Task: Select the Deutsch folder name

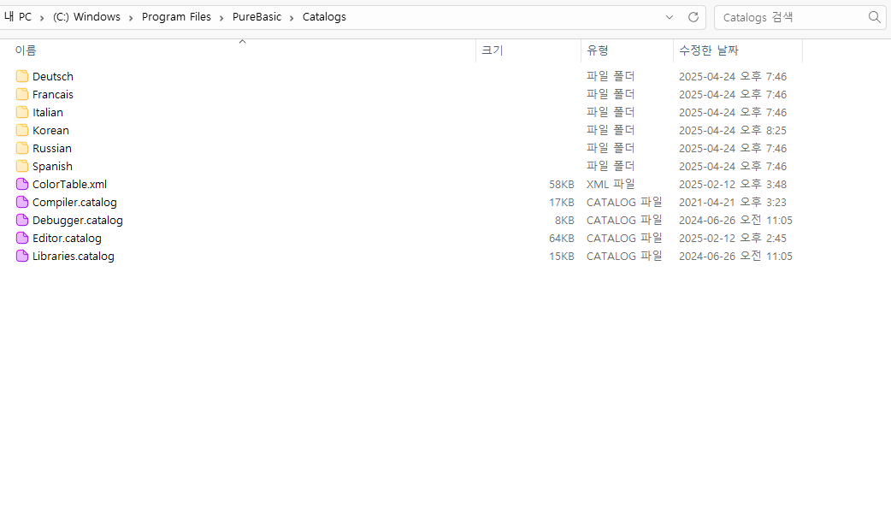Action: tap(53, 77)
